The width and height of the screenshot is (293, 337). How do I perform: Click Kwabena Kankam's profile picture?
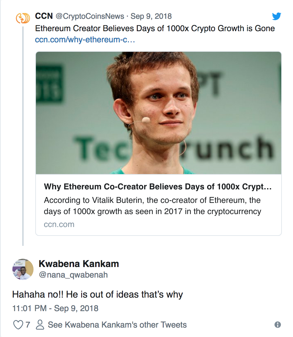[23, 269]
